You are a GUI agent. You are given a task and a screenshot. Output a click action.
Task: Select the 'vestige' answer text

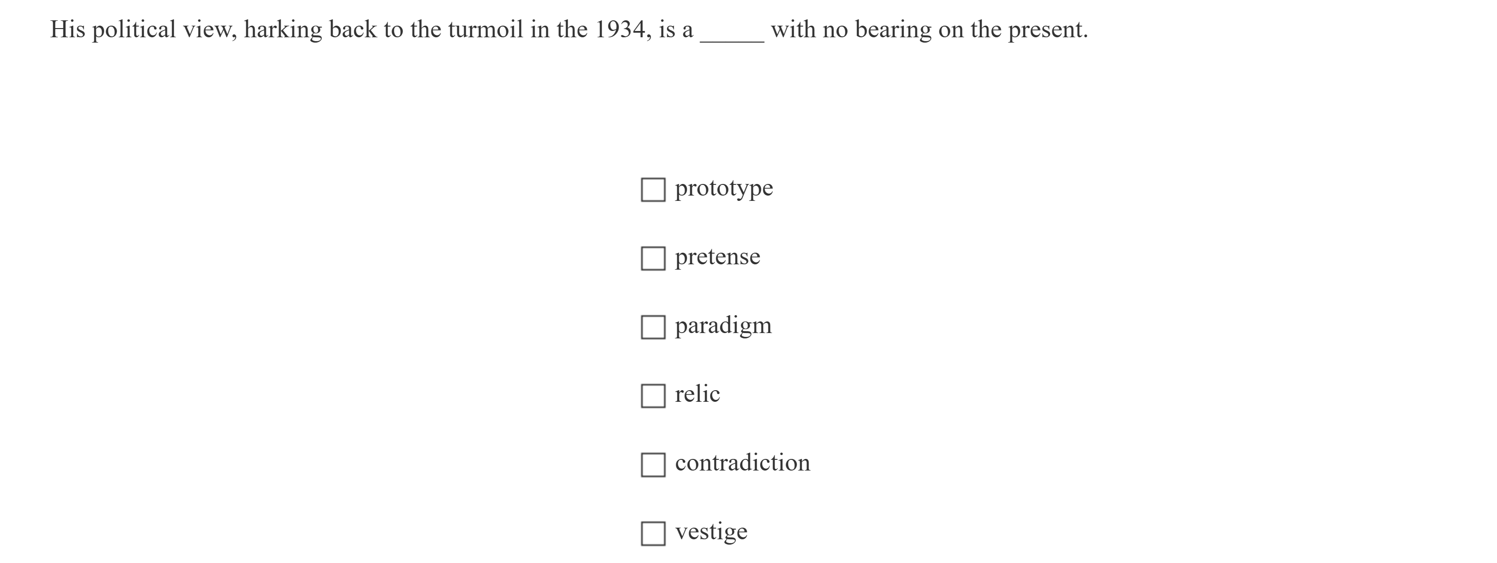click(711, 532)
